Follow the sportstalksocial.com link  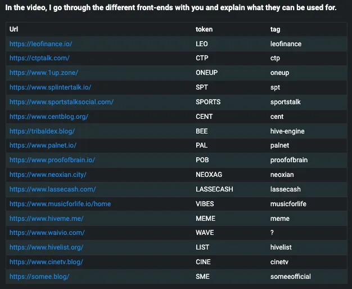[x=61, y=102]
